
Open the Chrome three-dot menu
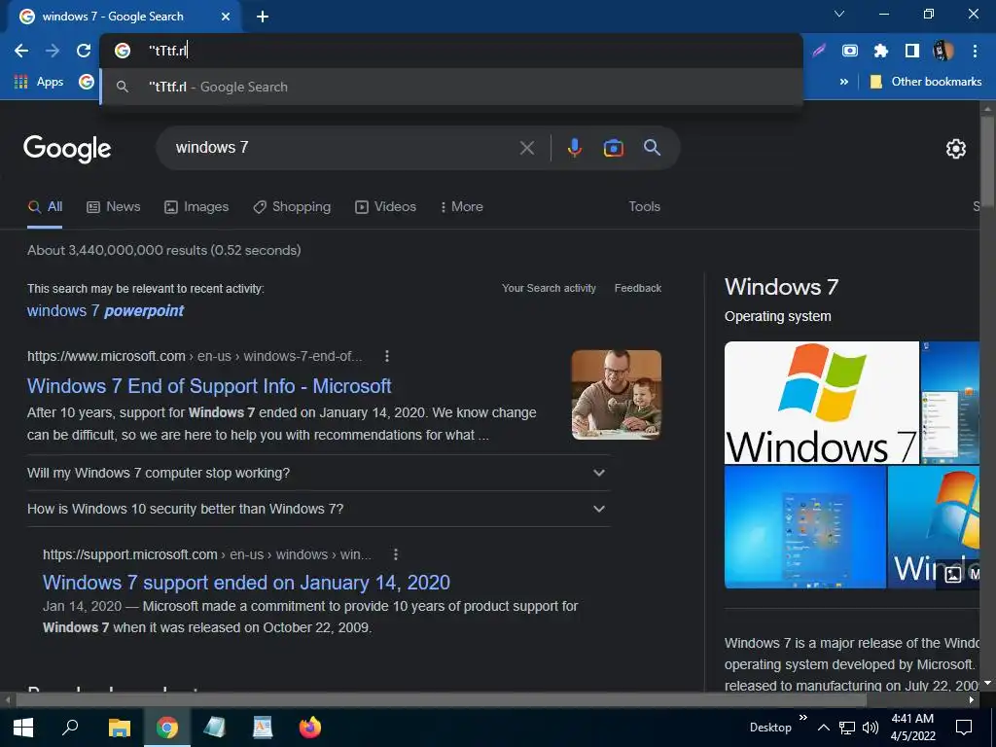coord(975,51)
